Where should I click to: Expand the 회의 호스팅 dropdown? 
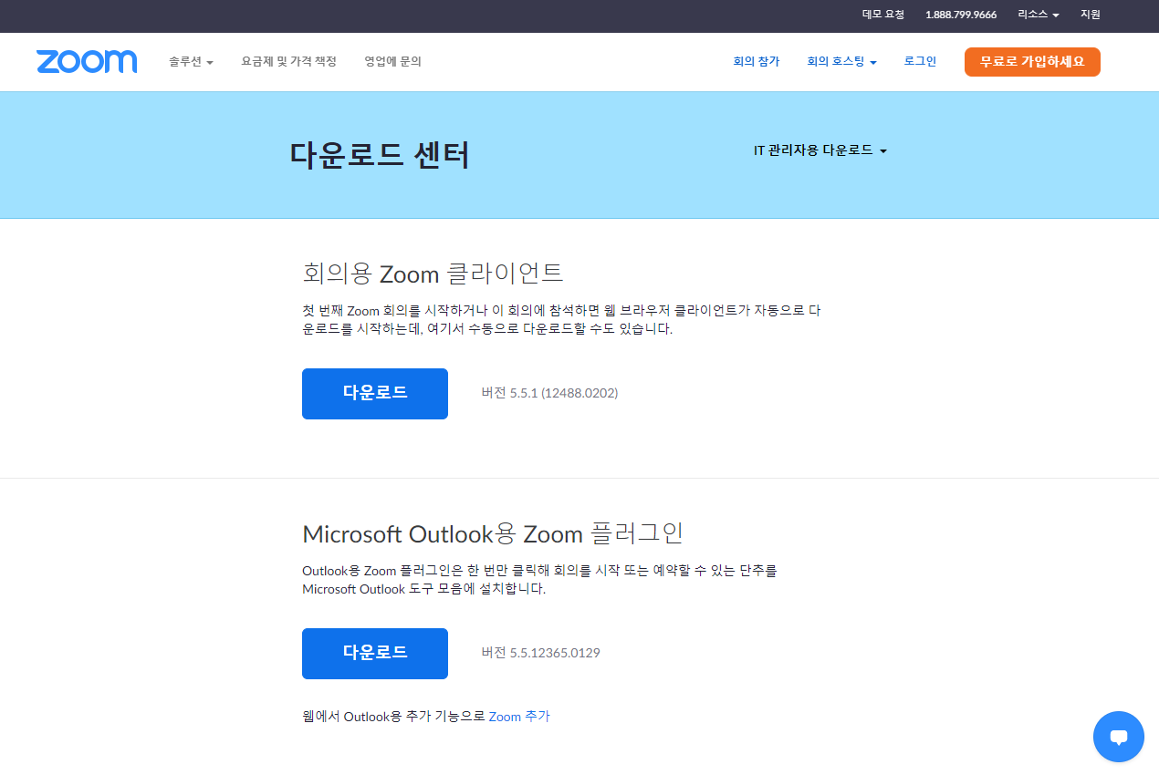tap(841, 62)
